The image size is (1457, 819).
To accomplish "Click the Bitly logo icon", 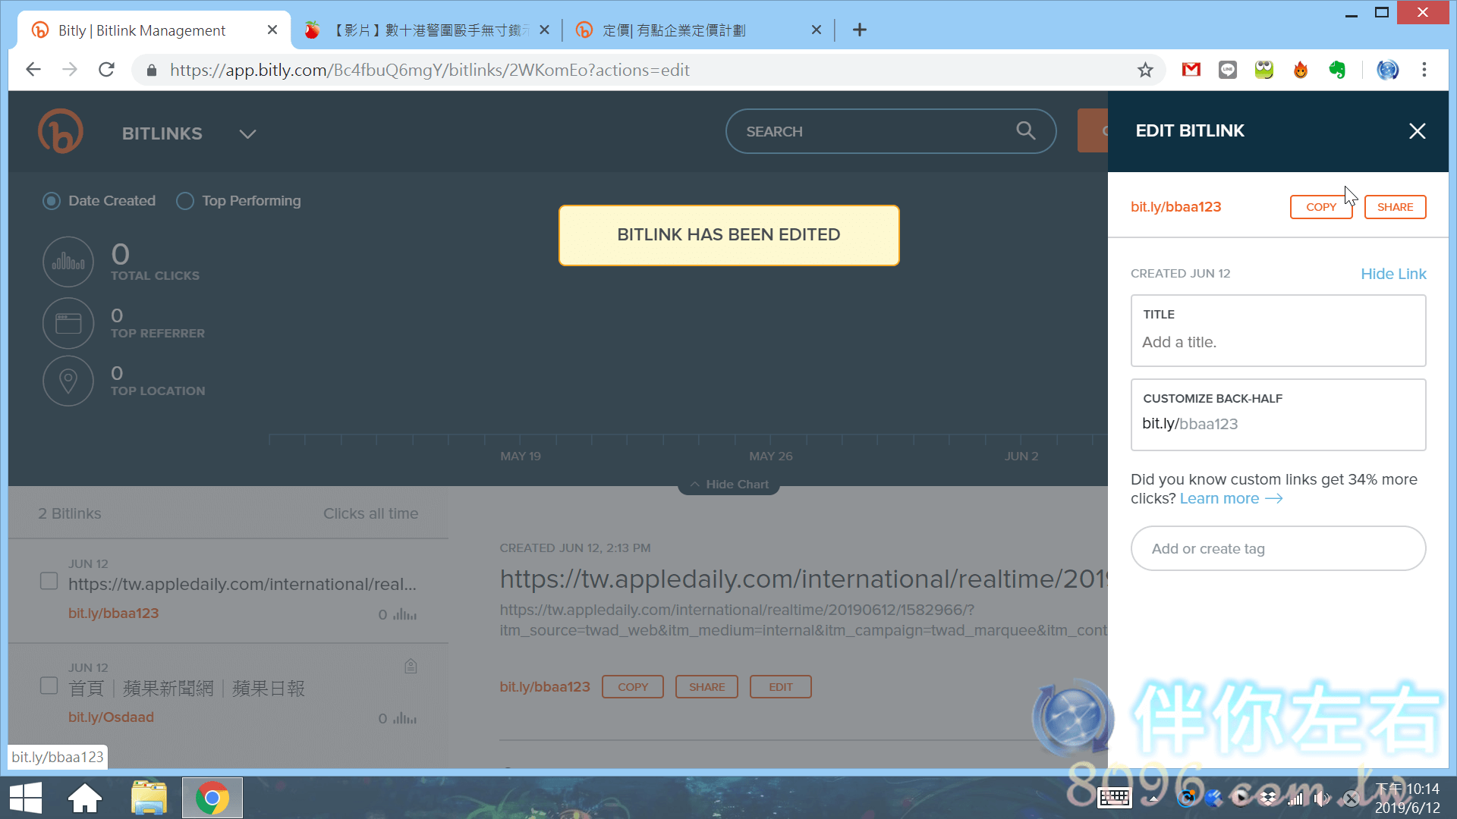I will click(60, 131).
